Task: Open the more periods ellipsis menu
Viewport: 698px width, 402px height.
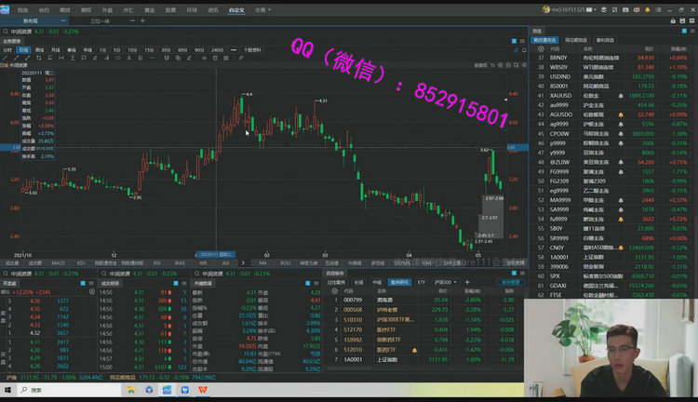Action: (233, 50)
